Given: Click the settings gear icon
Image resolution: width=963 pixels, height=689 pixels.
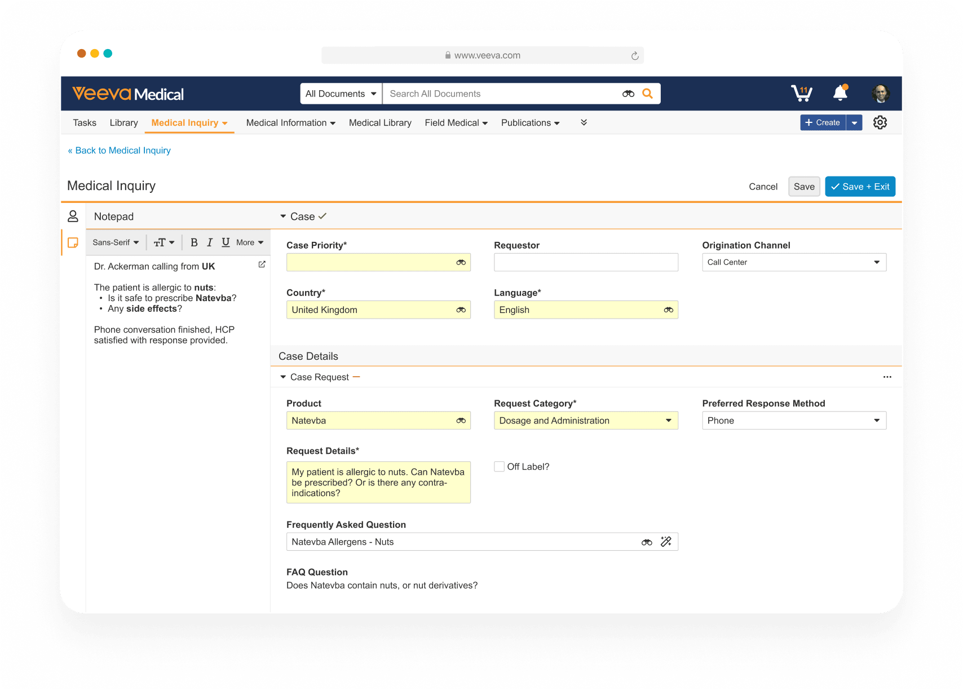Looking at the screenshot, I should (x=880, y=122).
